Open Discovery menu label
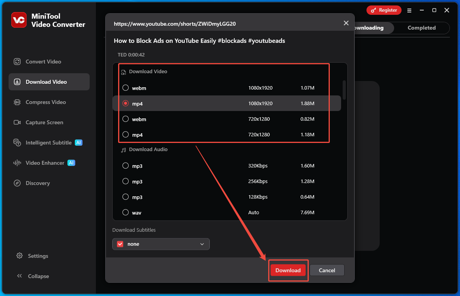Viewport: 460px width, 296px height. [x=38, y=183]
